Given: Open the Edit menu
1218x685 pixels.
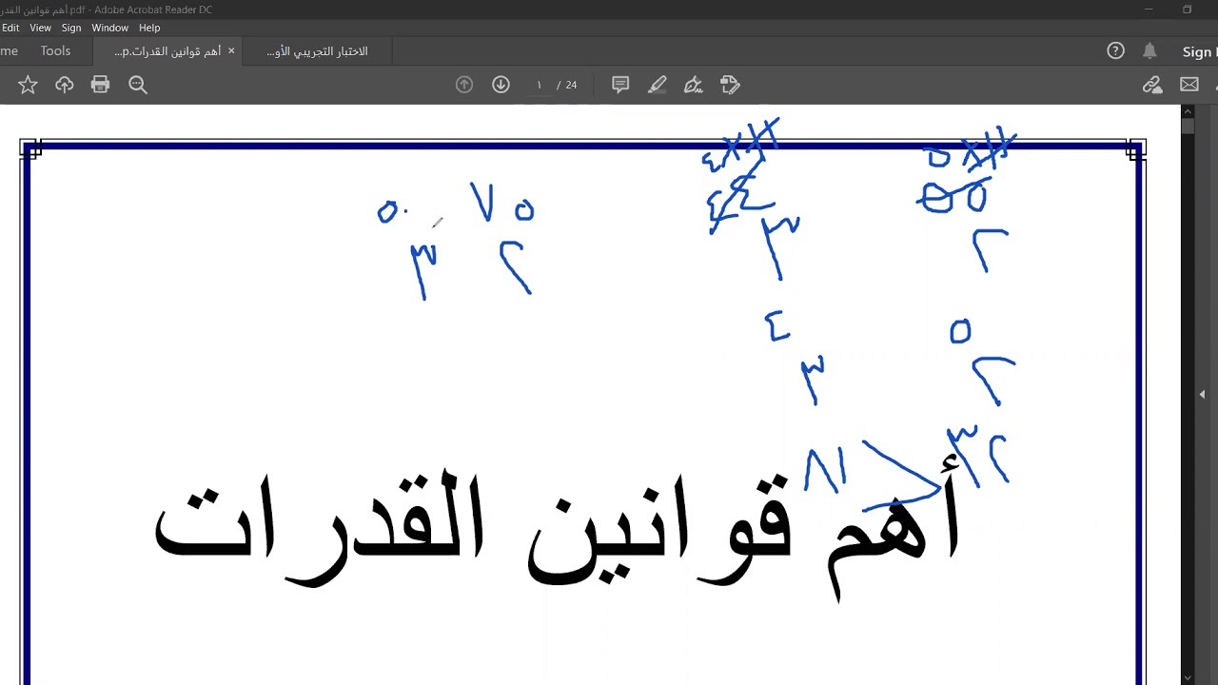Looking at the screenshot, I should 10,28.
